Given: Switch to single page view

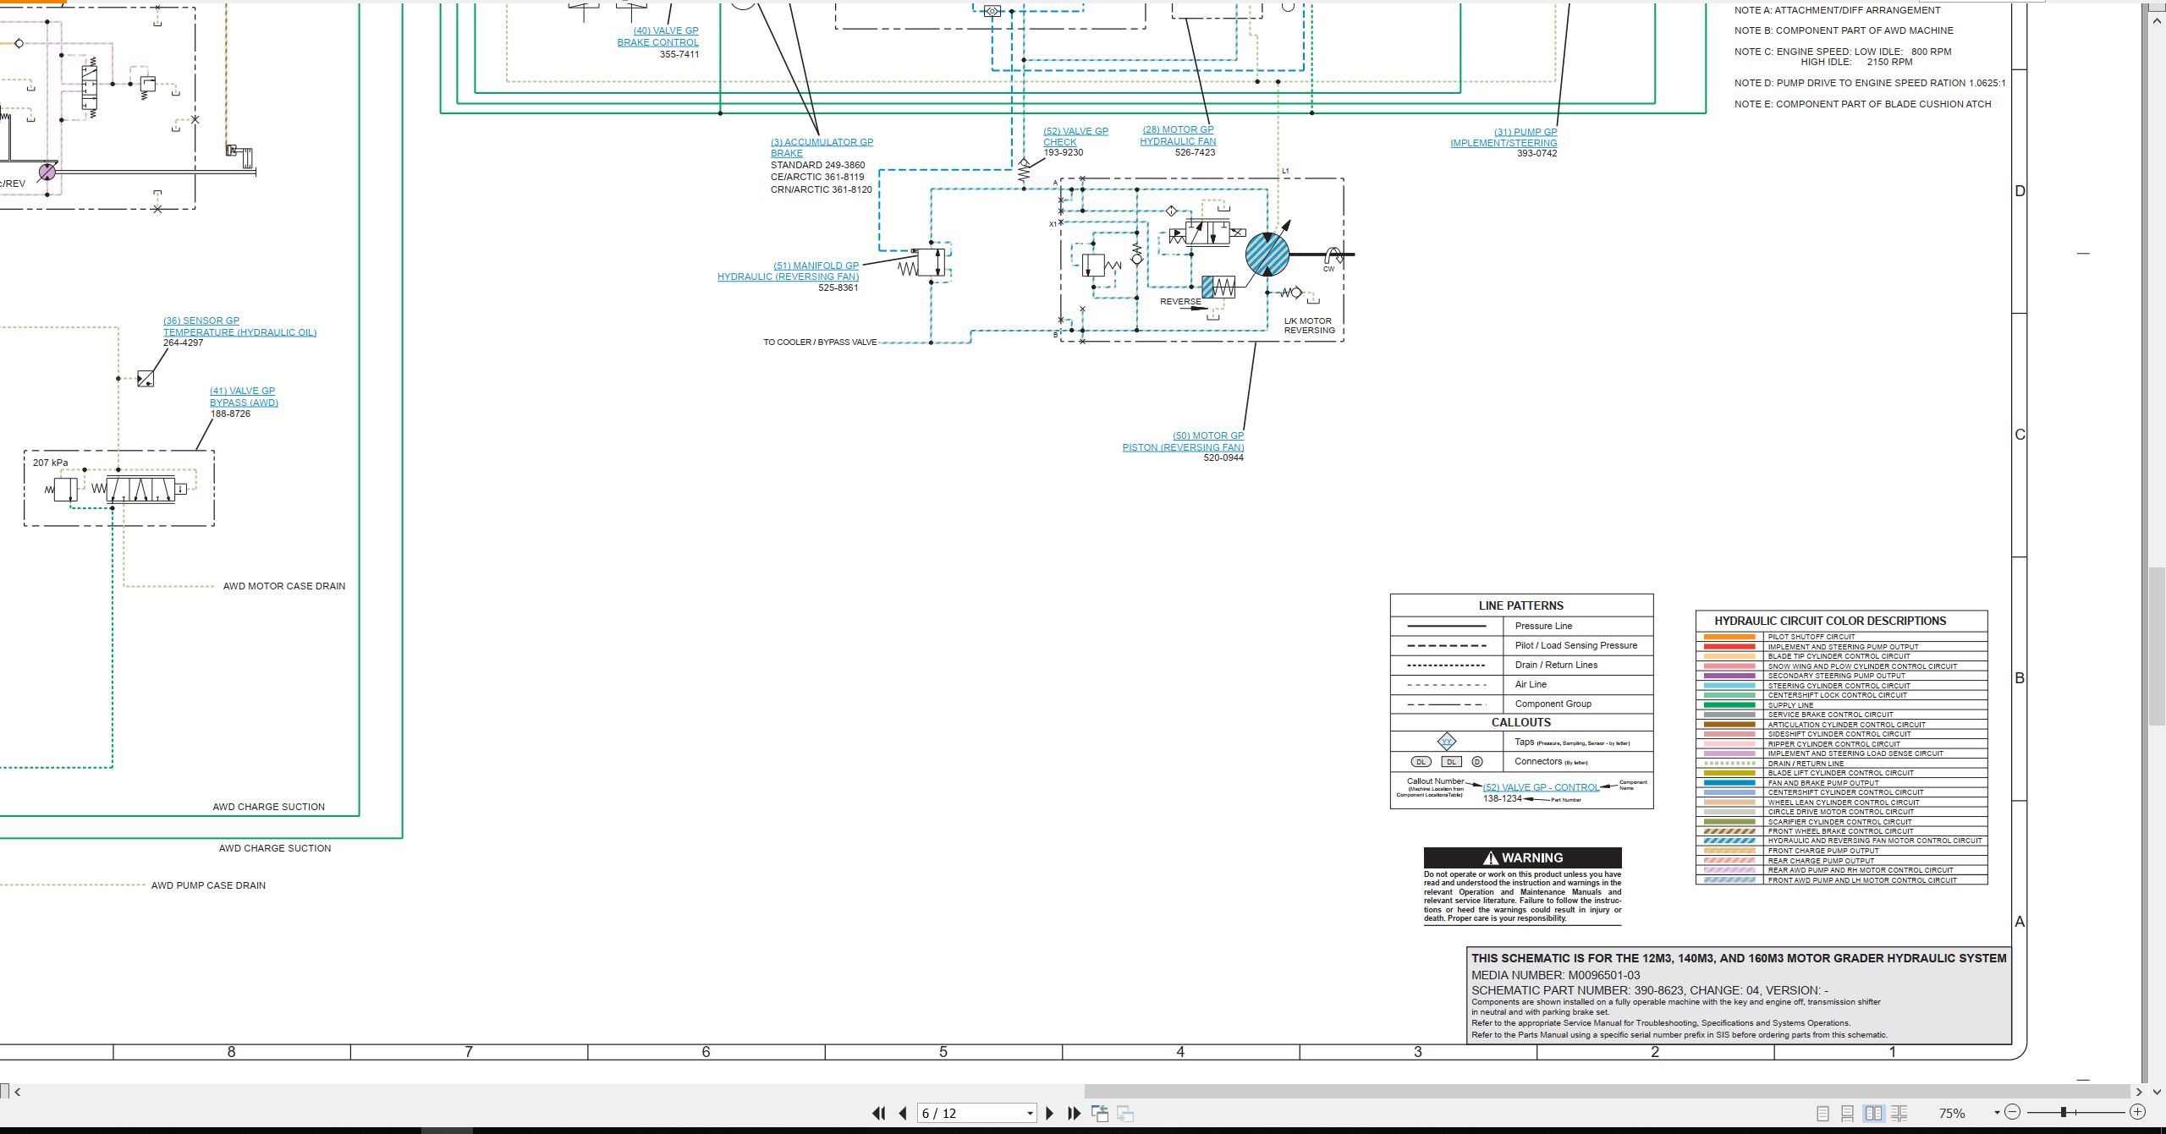Looking at the screenshot, I should (1822, 1114).
